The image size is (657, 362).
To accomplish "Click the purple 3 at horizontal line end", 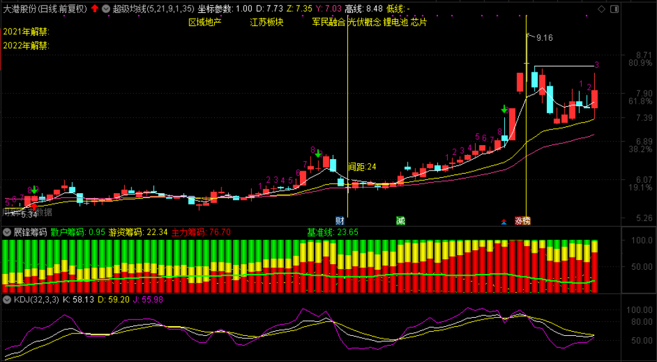I will (597, 65).
